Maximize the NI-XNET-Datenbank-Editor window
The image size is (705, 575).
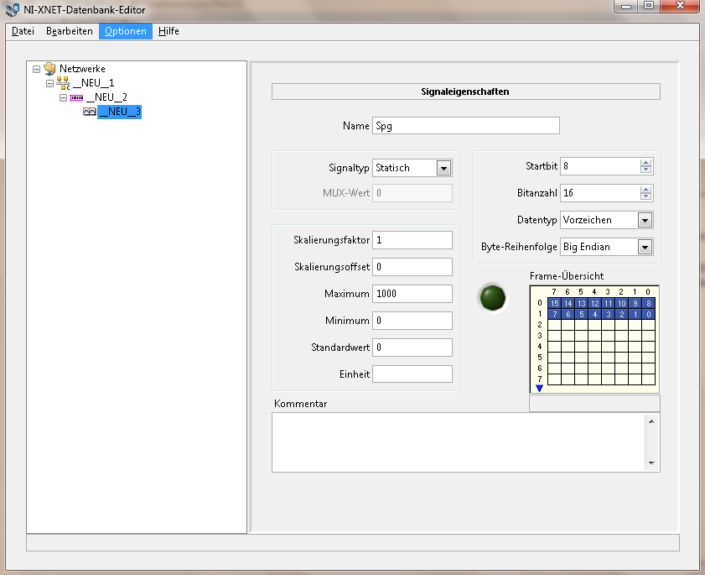[x=649, y=6]
